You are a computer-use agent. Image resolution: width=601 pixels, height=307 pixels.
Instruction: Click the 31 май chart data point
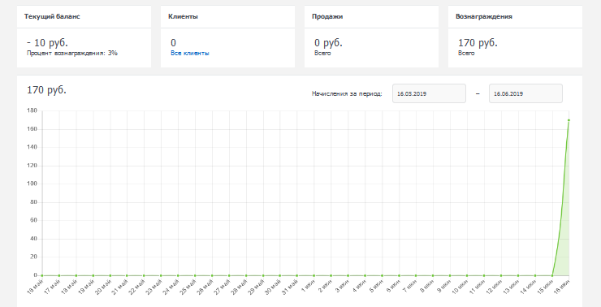296,275
